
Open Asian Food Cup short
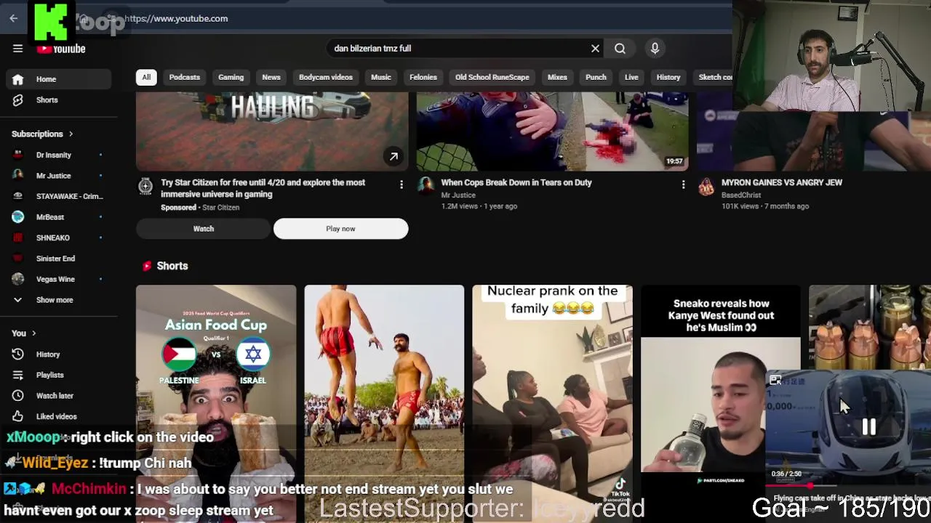216,403
